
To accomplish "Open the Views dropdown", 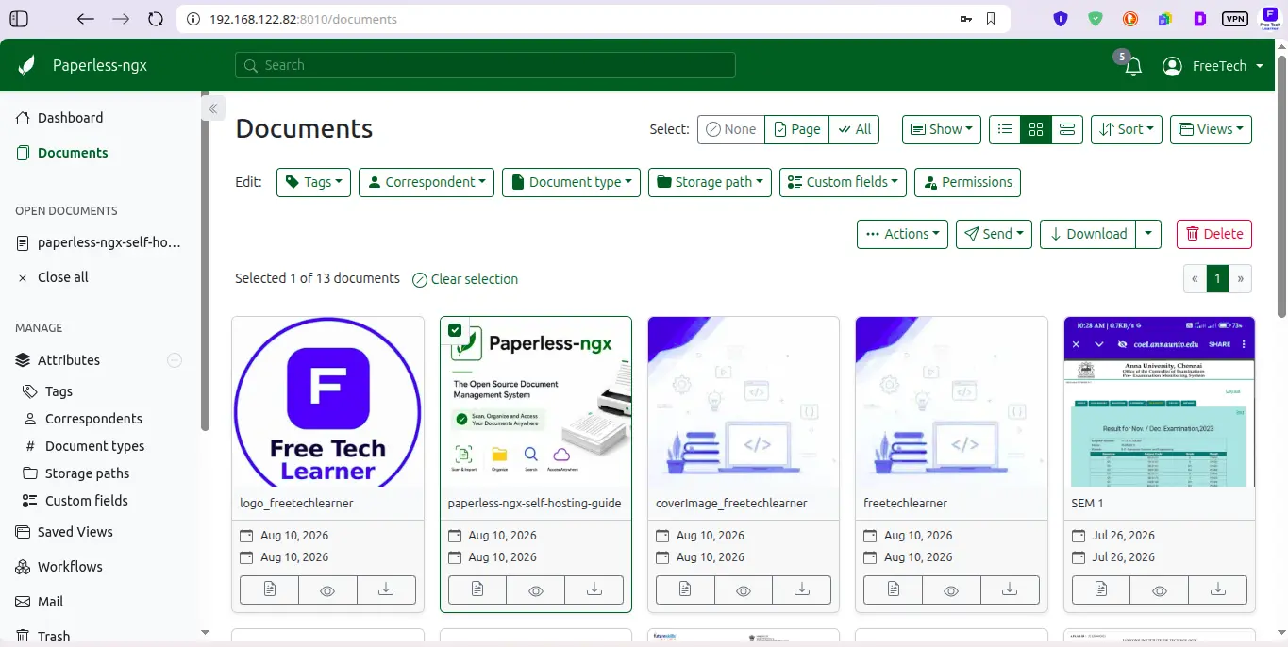I will pyautogui.click(x=1211, y=129).
